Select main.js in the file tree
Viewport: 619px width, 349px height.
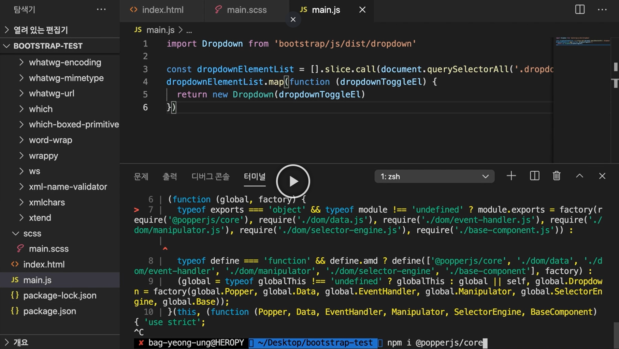click(60, 280)
